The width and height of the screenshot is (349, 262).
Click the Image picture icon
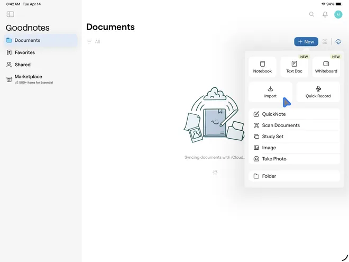pos(256,148)
